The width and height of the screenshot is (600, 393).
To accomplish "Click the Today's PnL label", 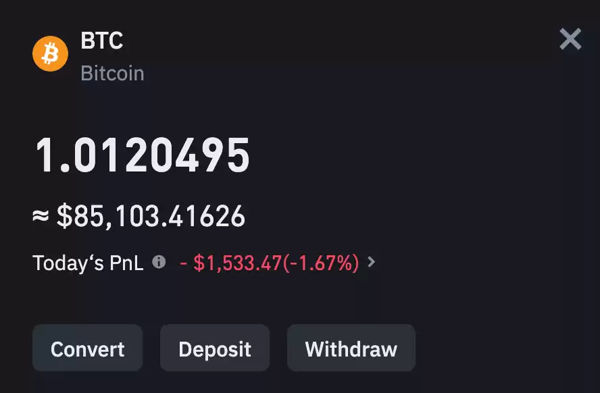I will click(88, 263).
